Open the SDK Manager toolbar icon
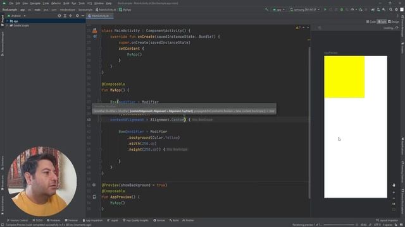This screenshot has height=227, width=405. [x=384, y=9]
